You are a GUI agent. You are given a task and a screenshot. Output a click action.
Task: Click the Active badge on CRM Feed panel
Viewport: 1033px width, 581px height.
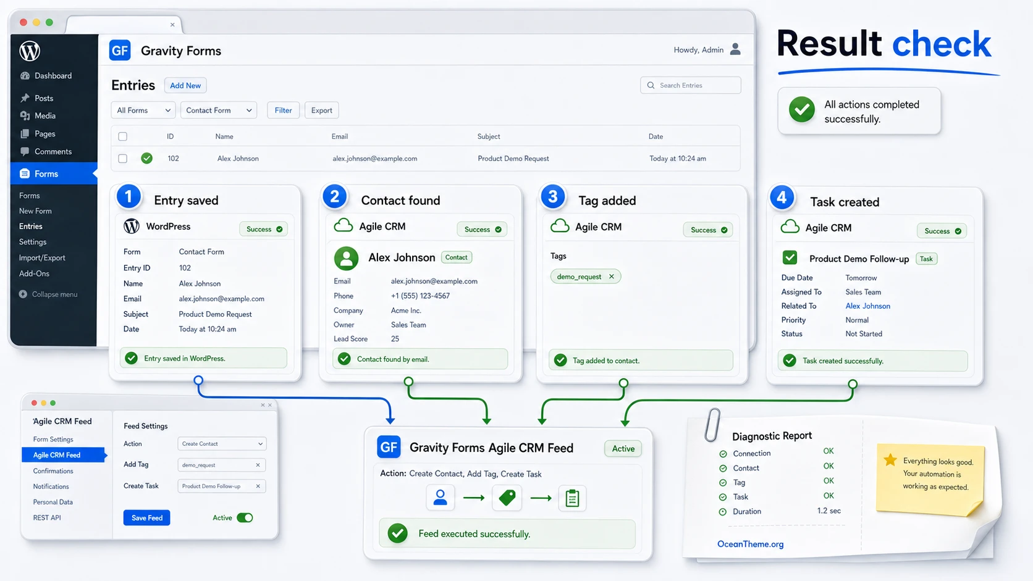pos(623,449)
